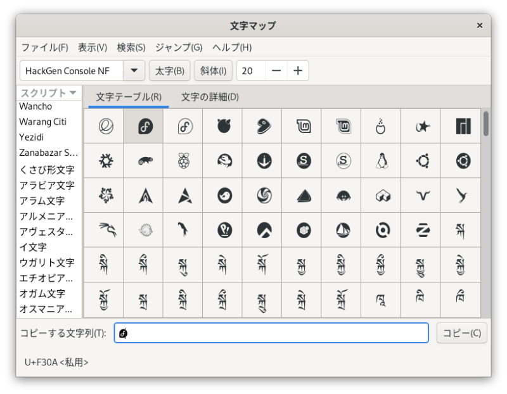Image resolution: width=507 pixels, height=394 pixels.
Task: Click the character table vertical scrollbar
Action: 485,124
